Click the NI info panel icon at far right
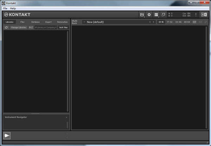The image size is (211, 146). pos(204,15)
